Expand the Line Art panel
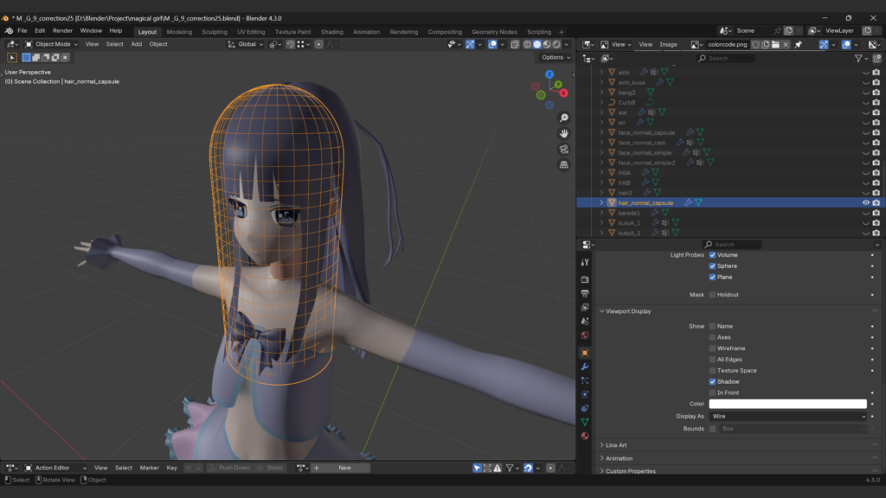This screenshot has width=886, height=498. pos(617,445)
